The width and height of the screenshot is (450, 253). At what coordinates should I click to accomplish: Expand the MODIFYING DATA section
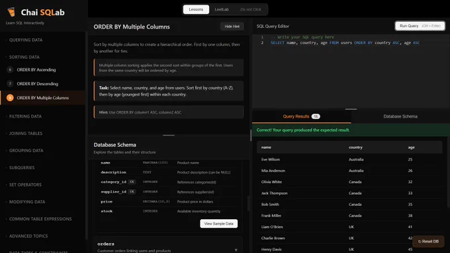[x=27, y=201]
